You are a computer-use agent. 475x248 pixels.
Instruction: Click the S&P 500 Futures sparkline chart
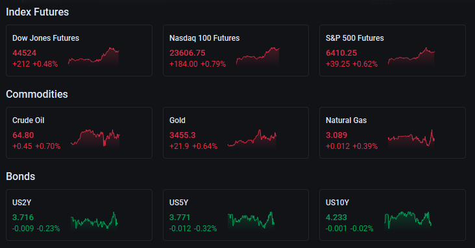[411, 56]
